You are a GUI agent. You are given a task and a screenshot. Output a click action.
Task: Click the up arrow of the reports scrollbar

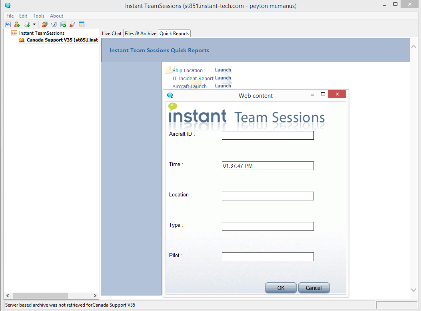coord(413,47)
